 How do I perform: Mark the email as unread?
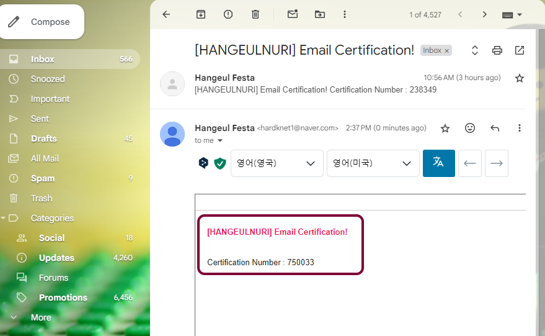[x=293, y=14]
